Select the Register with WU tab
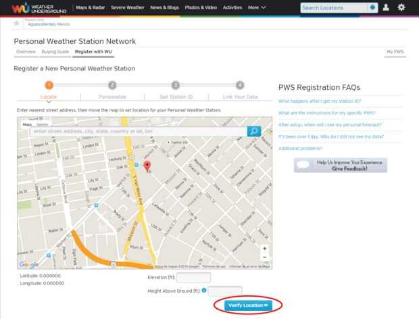 (x=93, y=51)
